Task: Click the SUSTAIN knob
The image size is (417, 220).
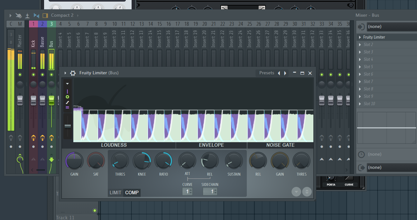Action: click(234, 161)
